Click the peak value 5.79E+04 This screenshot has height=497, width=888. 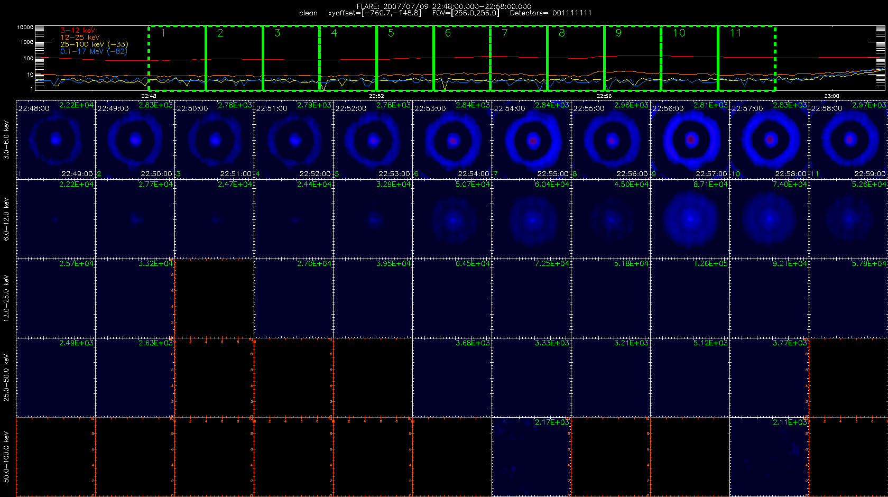(x=869, y=264)
